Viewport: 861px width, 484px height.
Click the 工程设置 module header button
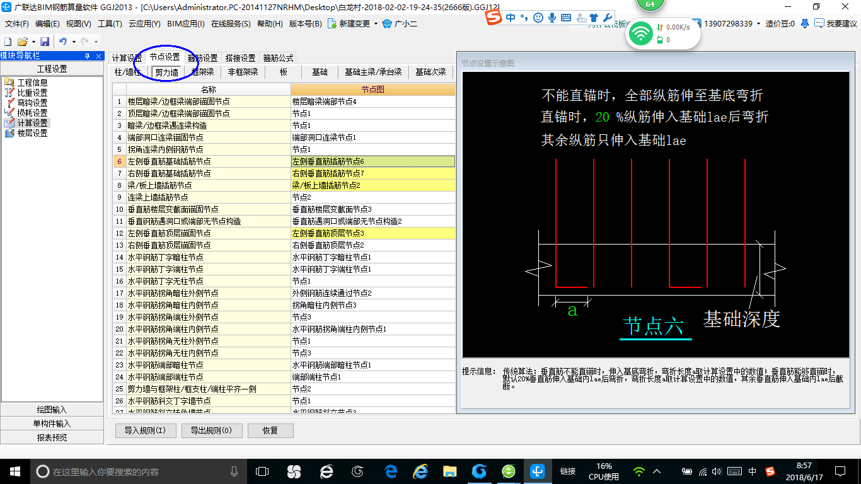(52, 69)
